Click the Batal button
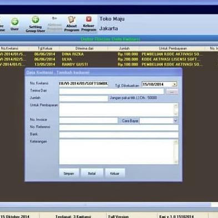 pos(92,174)
